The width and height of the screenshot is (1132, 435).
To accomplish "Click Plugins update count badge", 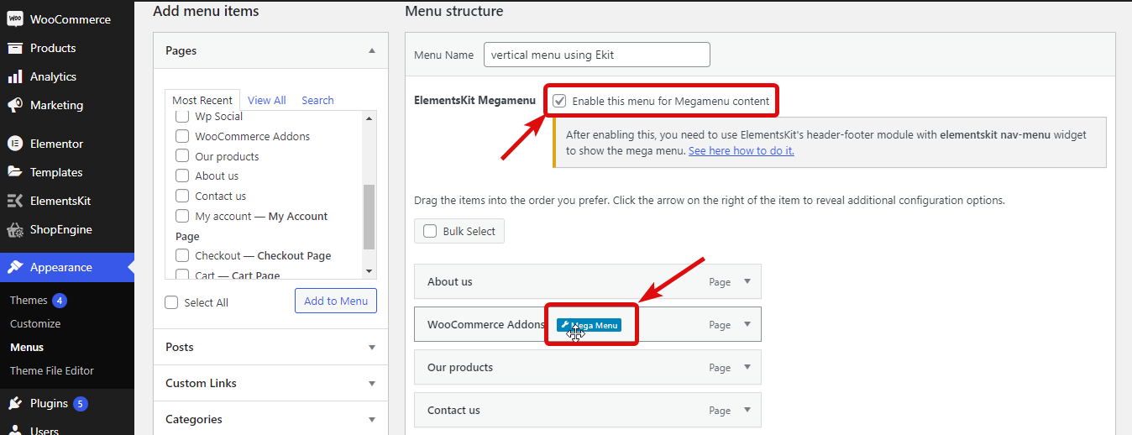I will click(x=80, y=403).
